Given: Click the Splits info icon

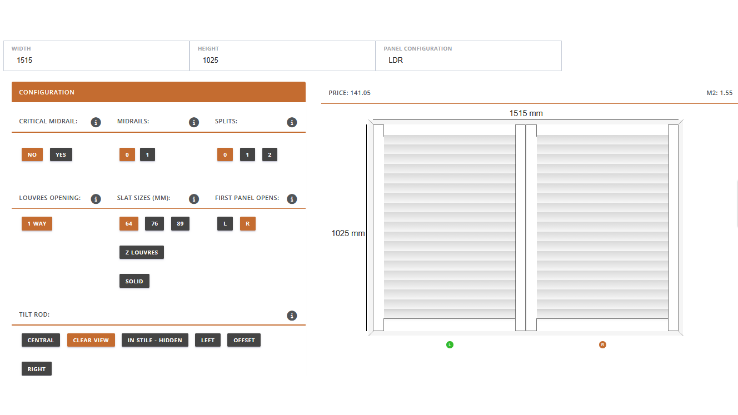Looking at the screenshot, I should 292,122.
